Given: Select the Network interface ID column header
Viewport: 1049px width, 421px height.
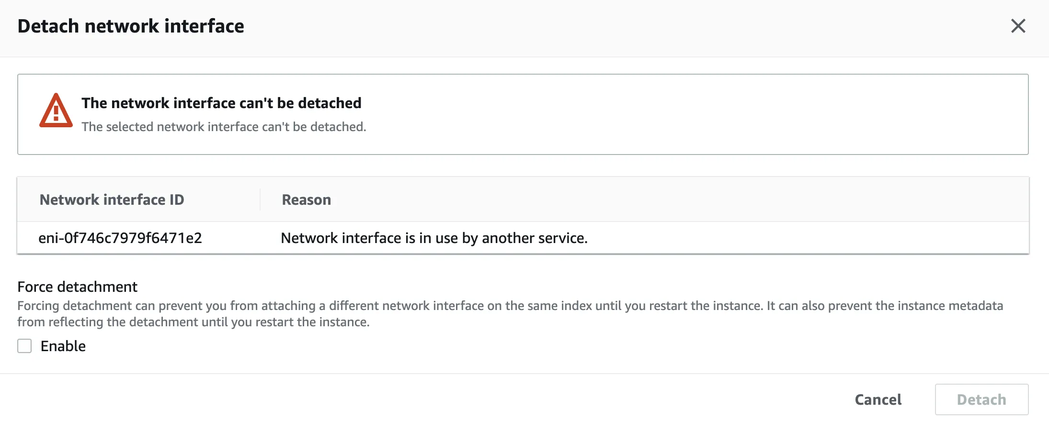Looking at the screenshot, I should click(112, 199).
